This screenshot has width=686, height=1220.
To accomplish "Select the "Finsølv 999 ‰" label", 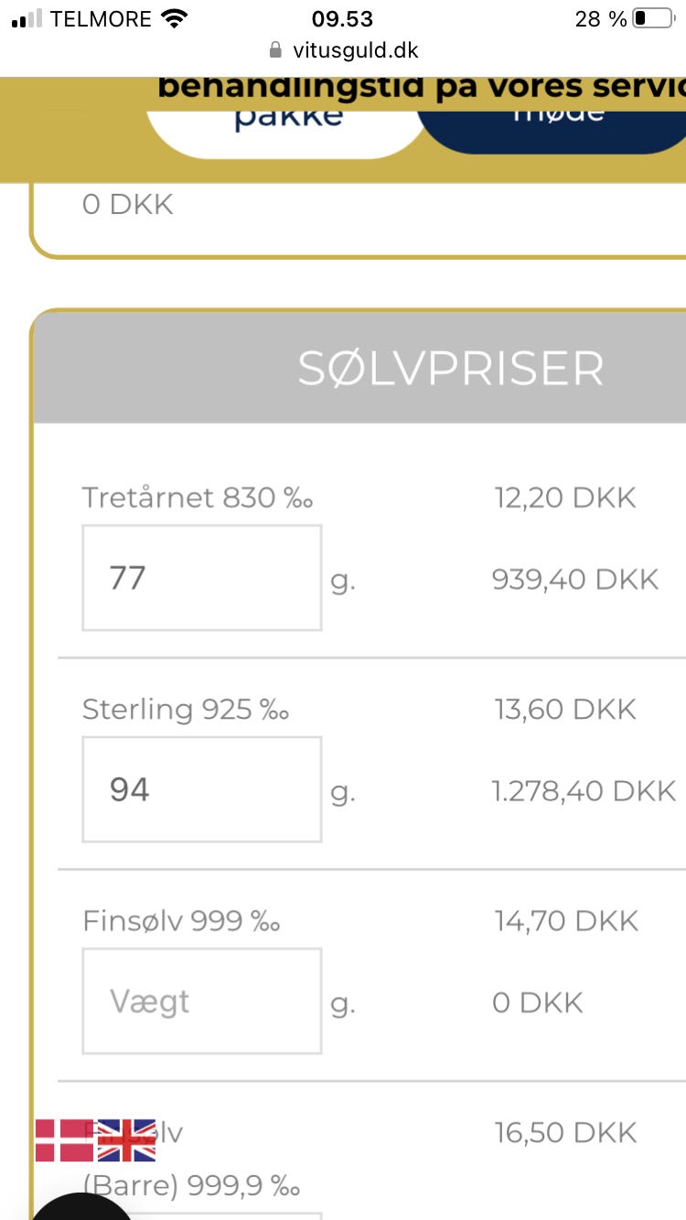I will tap(181, 921).
